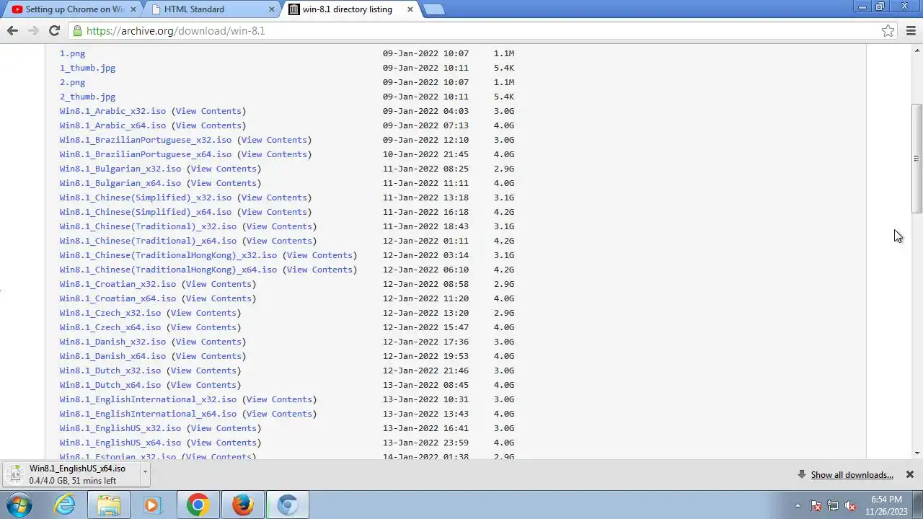
Task: View Contents of Win8.1_Chinese(TraditionalHongKong)_x32.iso
Action: tap(319, 255)
